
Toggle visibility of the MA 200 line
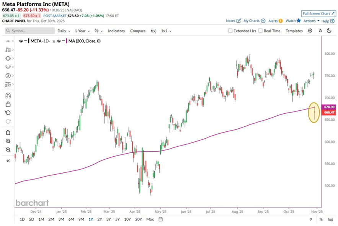(59, 41)
